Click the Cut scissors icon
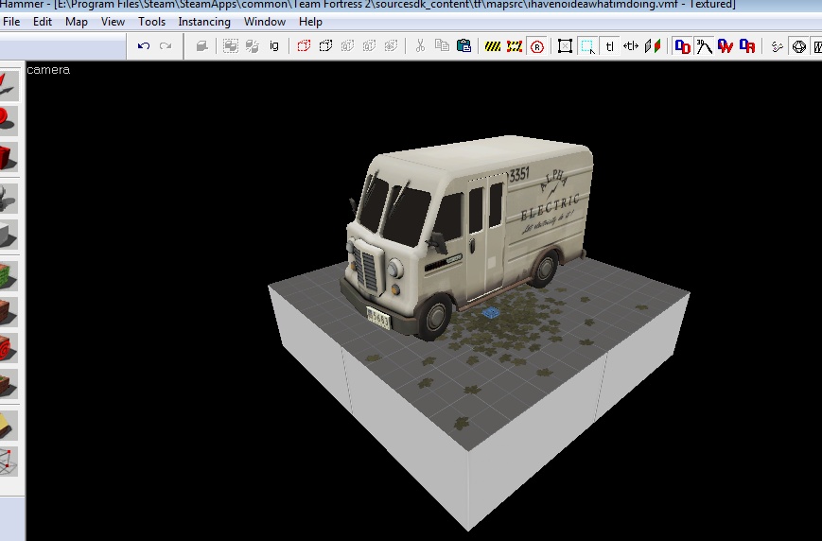822x541 pixels. pyautogui.click(x=420, y=46)
